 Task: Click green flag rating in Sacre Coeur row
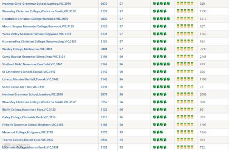161,87
